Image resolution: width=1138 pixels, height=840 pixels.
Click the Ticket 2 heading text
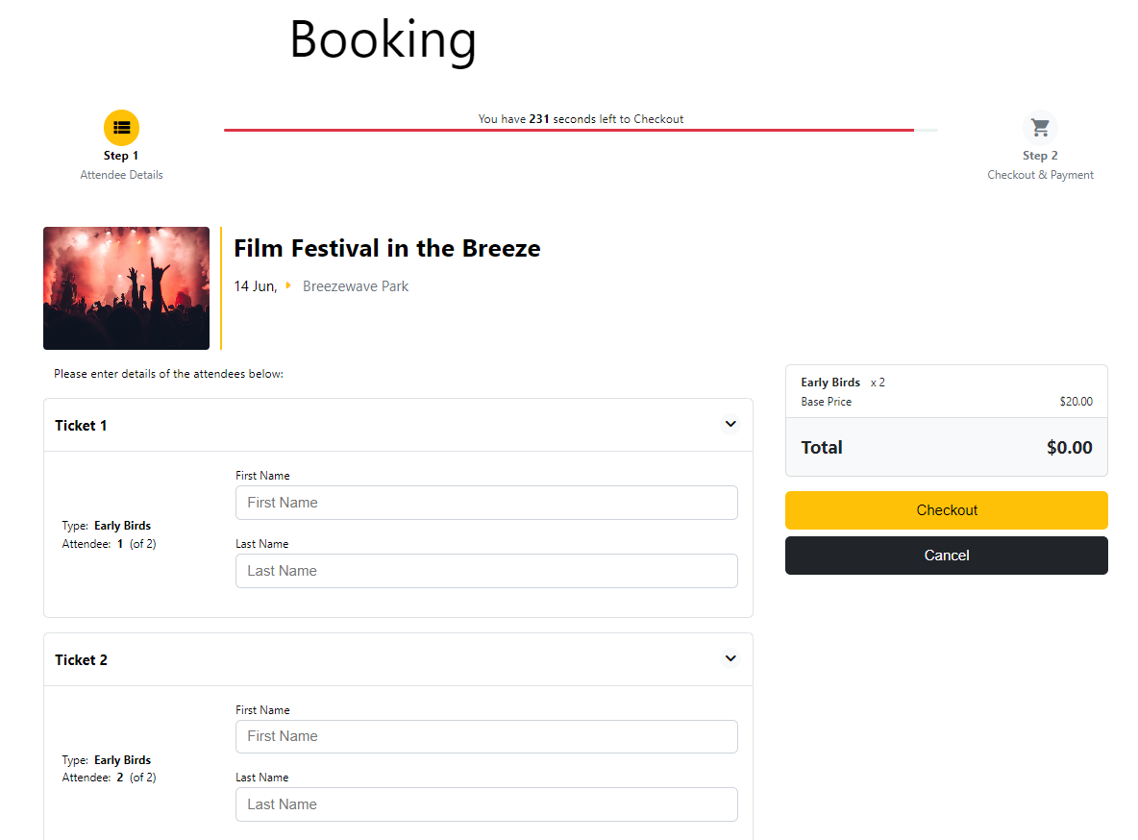click(x=81, y=660)
